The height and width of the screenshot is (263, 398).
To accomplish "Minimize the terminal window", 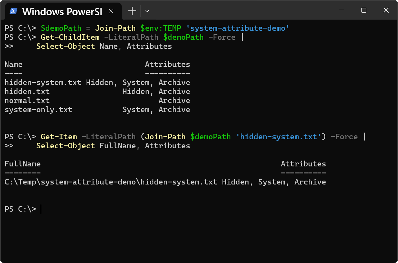I will pyautogui.click(x=341, y=10).
